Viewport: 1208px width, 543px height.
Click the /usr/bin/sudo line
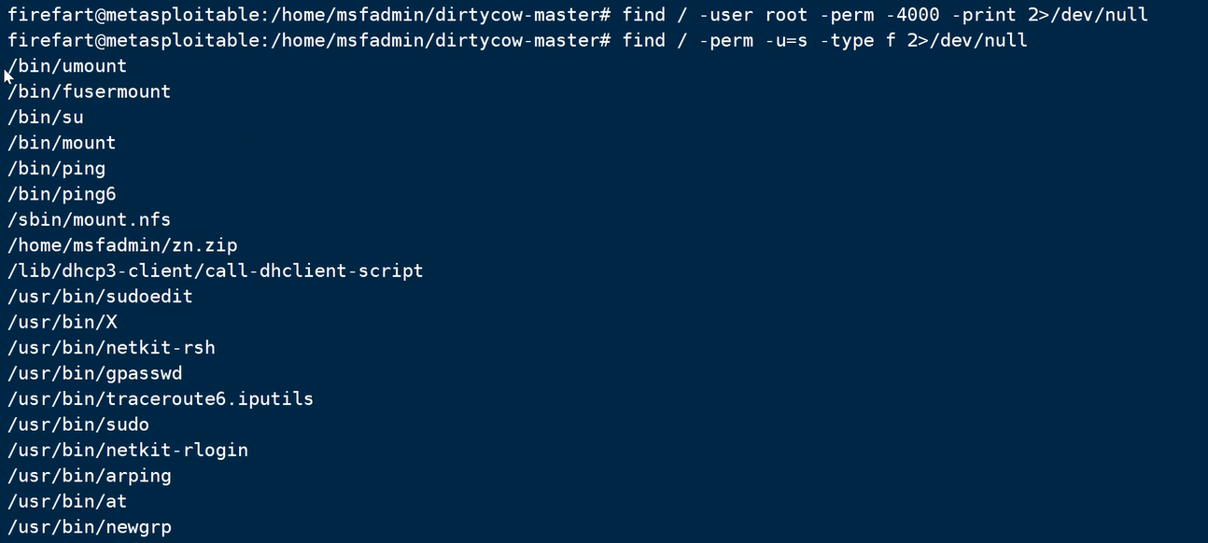78,425
